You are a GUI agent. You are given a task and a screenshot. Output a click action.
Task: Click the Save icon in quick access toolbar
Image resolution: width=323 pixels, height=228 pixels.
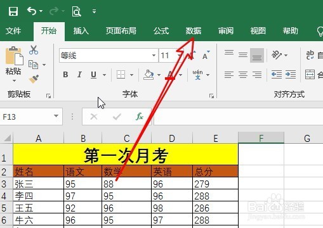(x=13, y=11)
